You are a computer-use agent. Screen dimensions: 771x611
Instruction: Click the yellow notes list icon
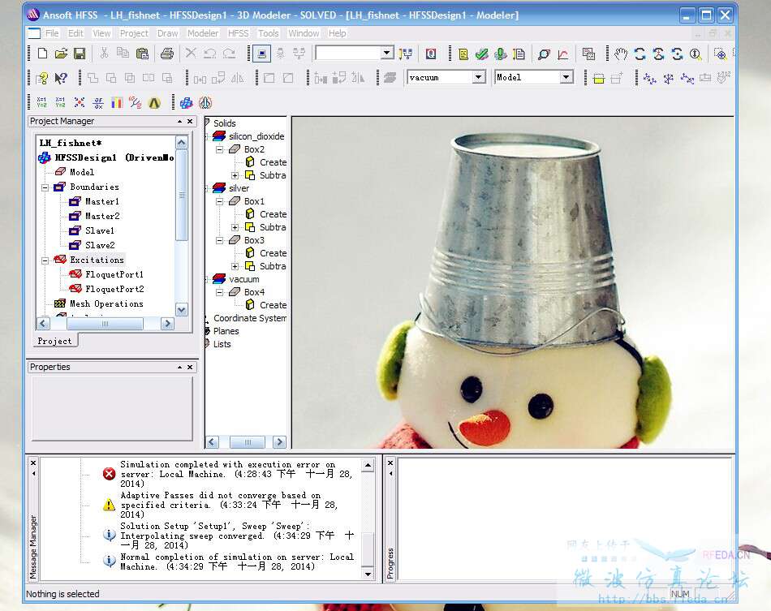click(463, 54)
